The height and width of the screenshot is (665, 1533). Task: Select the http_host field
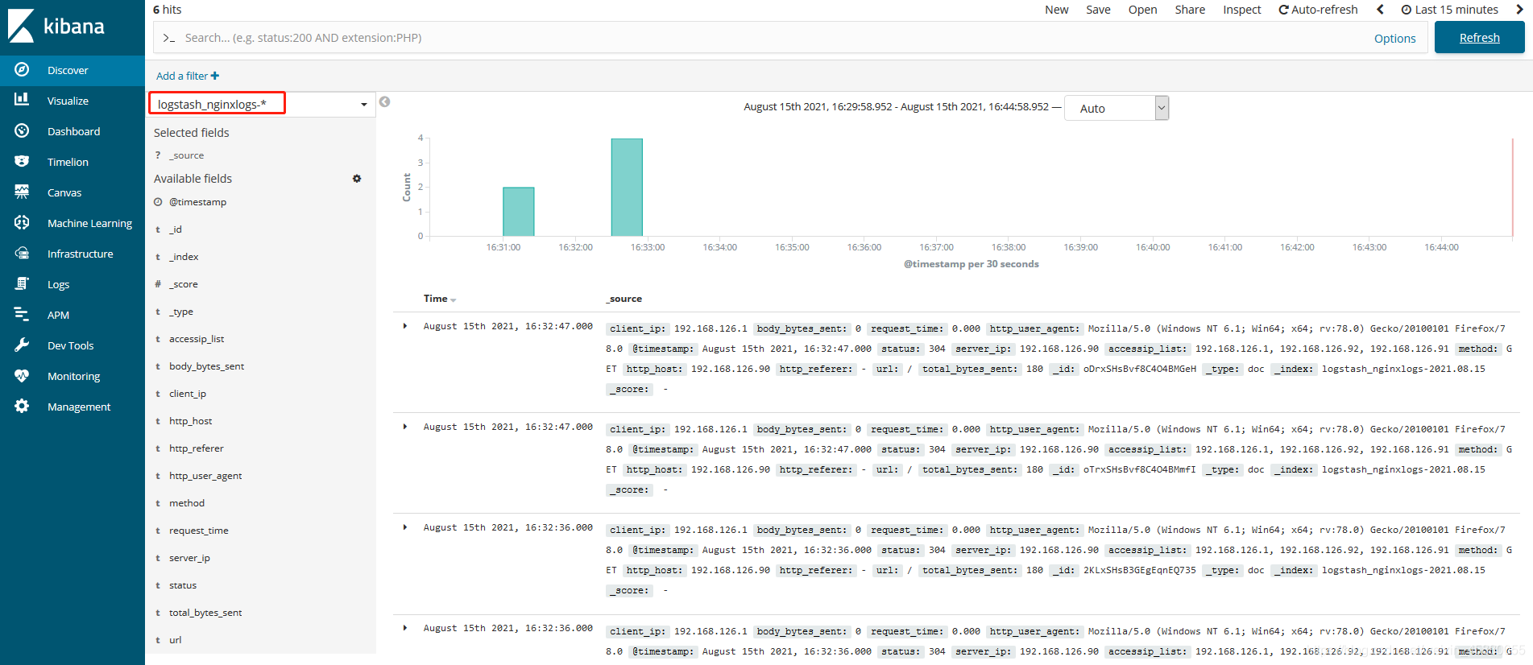191,421
